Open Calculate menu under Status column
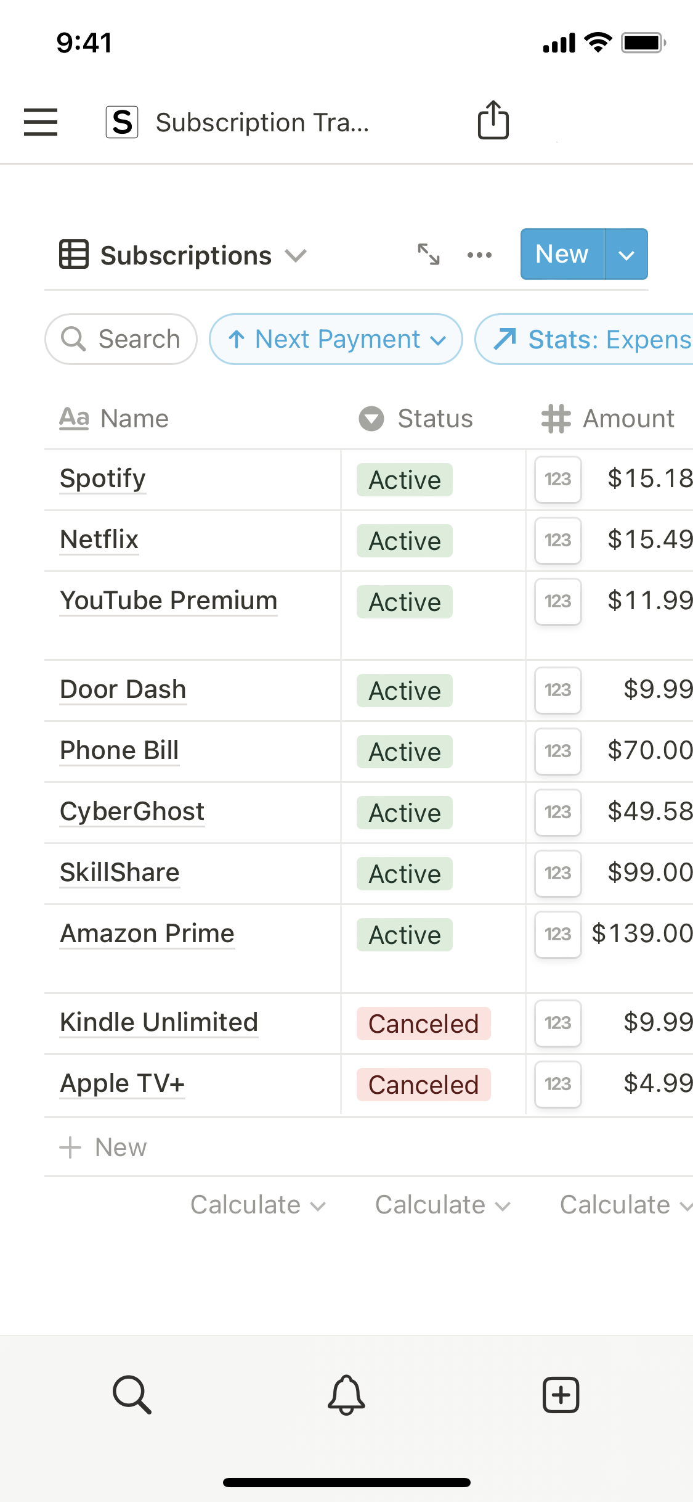 [x=442, y=1205]
